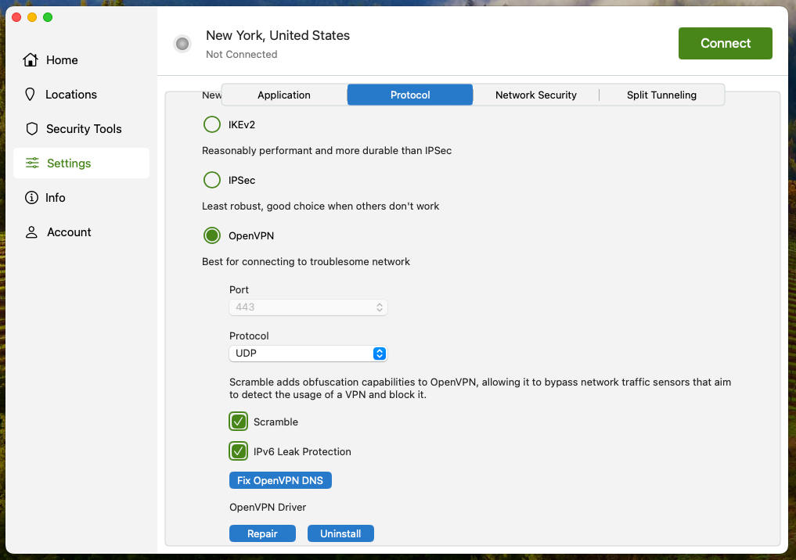Select the IKEv2 radio button

tap(211, 124)
